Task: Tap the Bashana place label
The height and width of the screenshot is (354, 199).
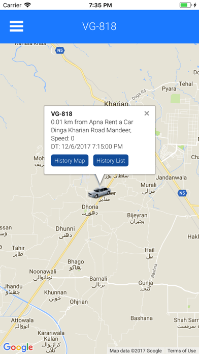Action: point(142,318)
